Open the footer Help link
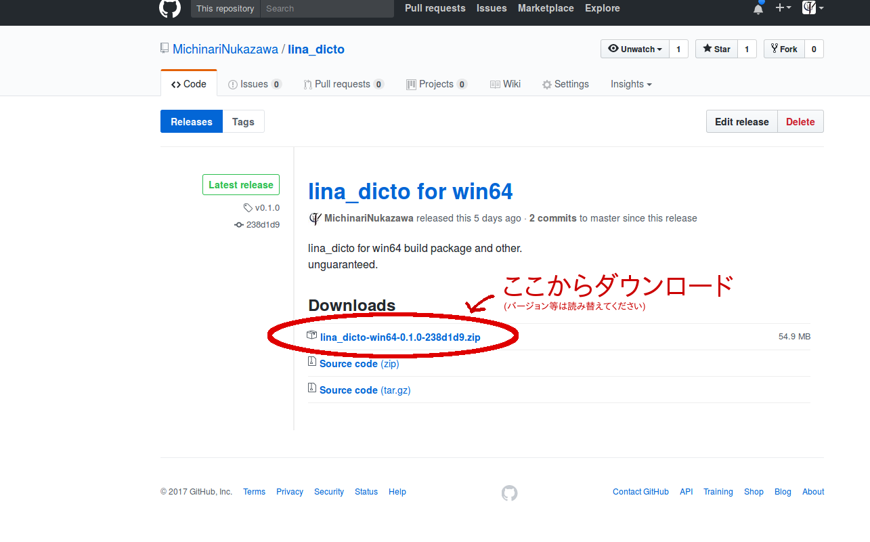 tap(397, 492)
